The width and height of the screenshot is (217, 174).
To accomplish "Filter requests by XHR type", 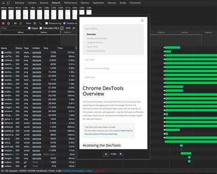I will pyautogui.click(x=68, y=28).
